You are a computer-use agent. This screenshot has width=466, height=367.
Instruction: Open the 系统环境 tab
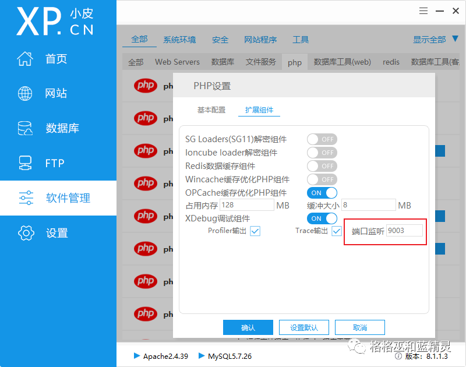point(179,40)
